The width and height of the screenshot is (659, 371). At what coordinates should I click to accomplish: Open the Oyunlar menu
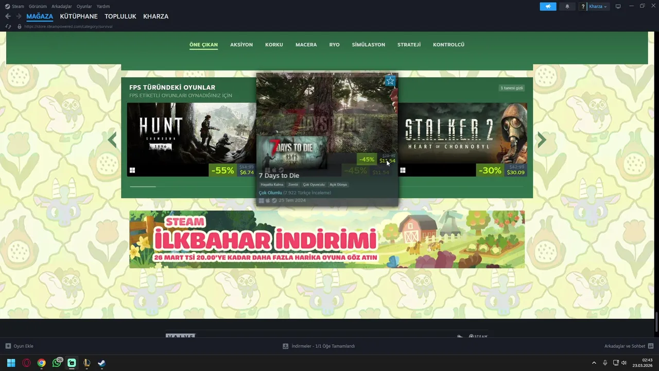coord(84,6)
